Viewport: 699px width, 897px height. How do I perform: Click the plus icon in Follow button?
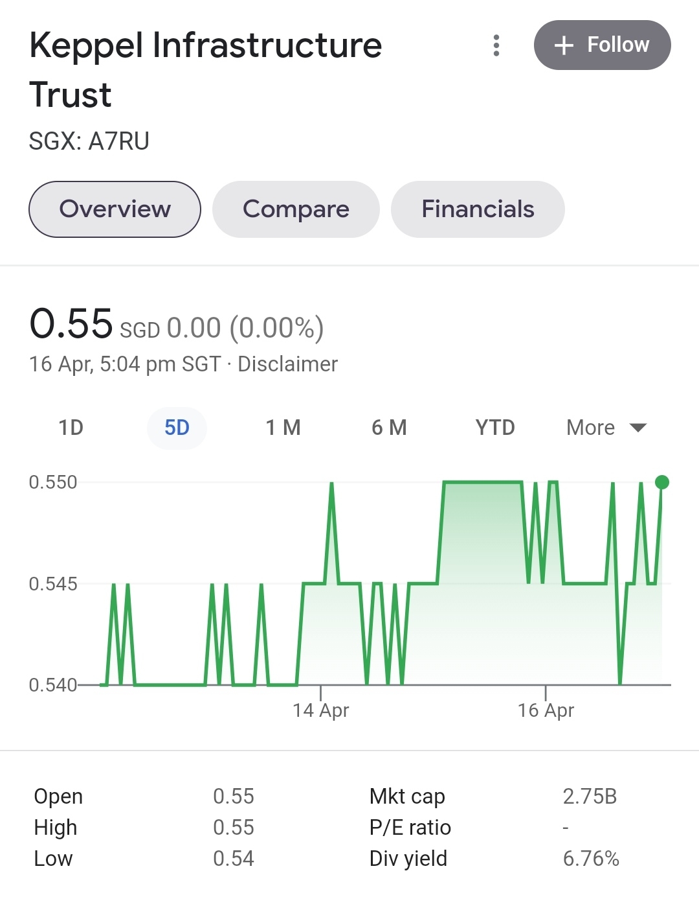(x=564, y=45)
